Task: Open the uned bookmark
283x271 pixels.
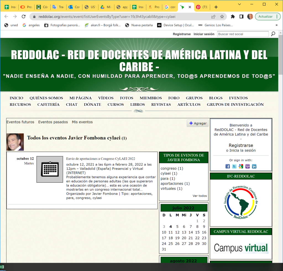Action: point(11,25)
